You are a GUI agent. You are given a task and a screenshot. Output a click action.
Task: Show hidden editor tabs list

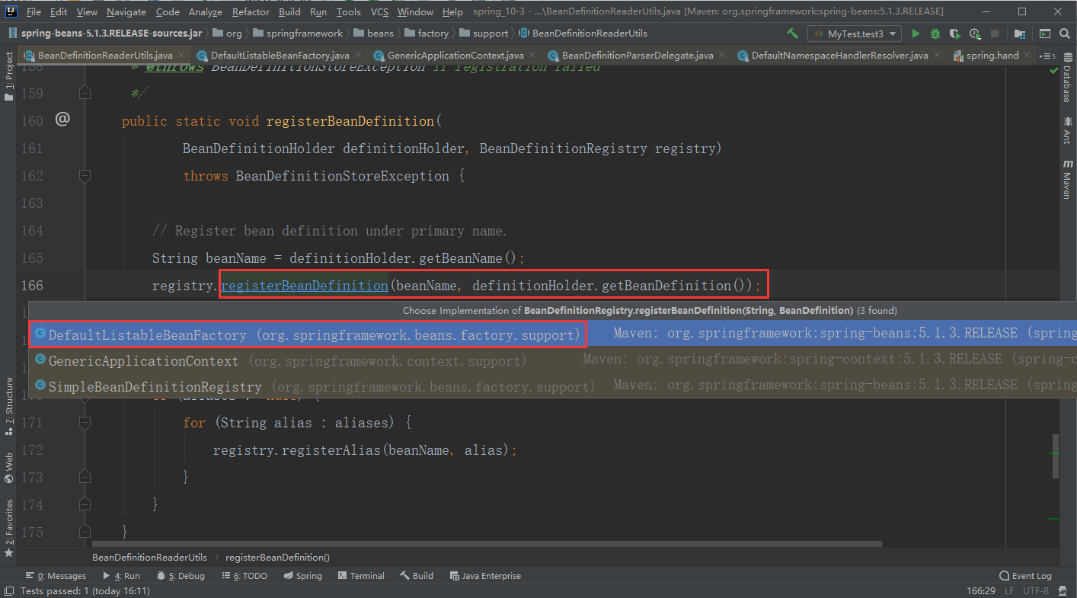click(1048, 56)
